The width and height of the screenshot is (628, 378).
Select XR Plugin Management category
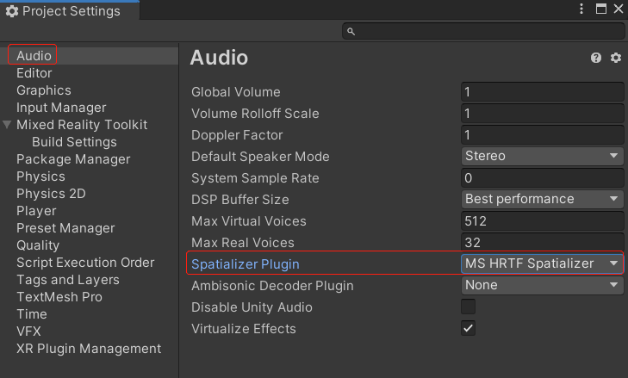89,349
